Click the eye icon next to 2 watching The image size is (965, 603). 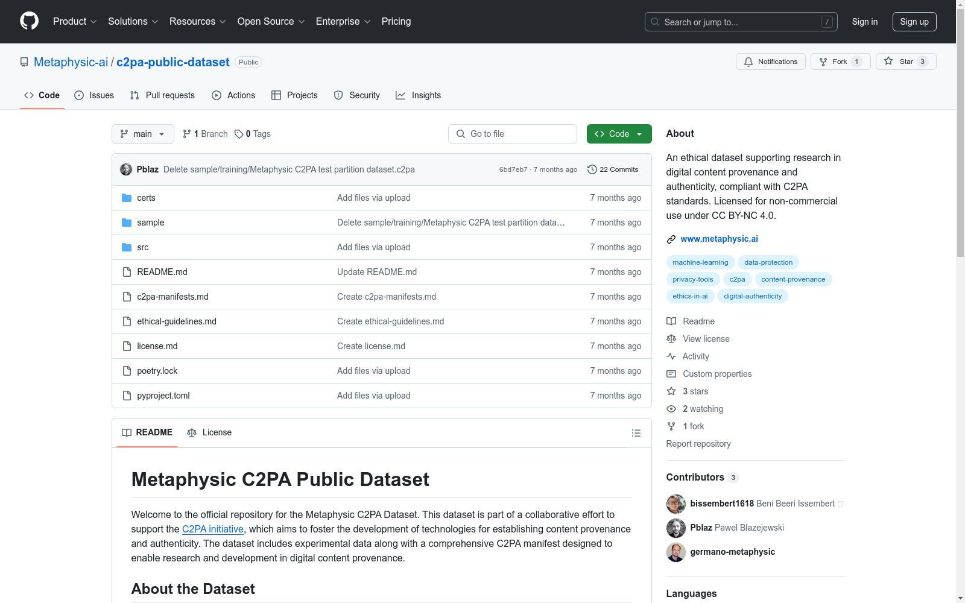coord(671,409)
